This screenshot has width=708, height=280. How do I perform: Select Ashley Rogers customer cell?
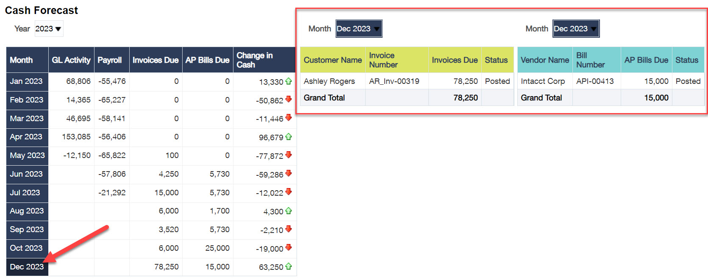(x=329, y=81)
